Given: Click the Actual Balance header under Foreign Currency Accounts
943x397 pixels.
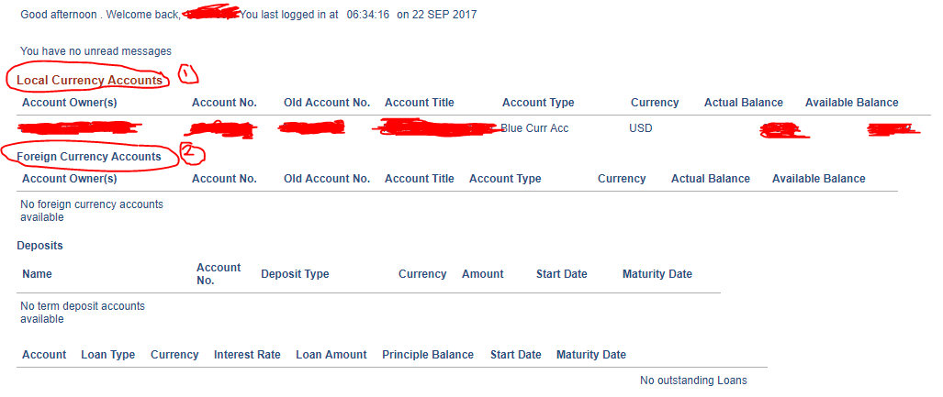Looking at the screenshot, I should click(711, 179).
